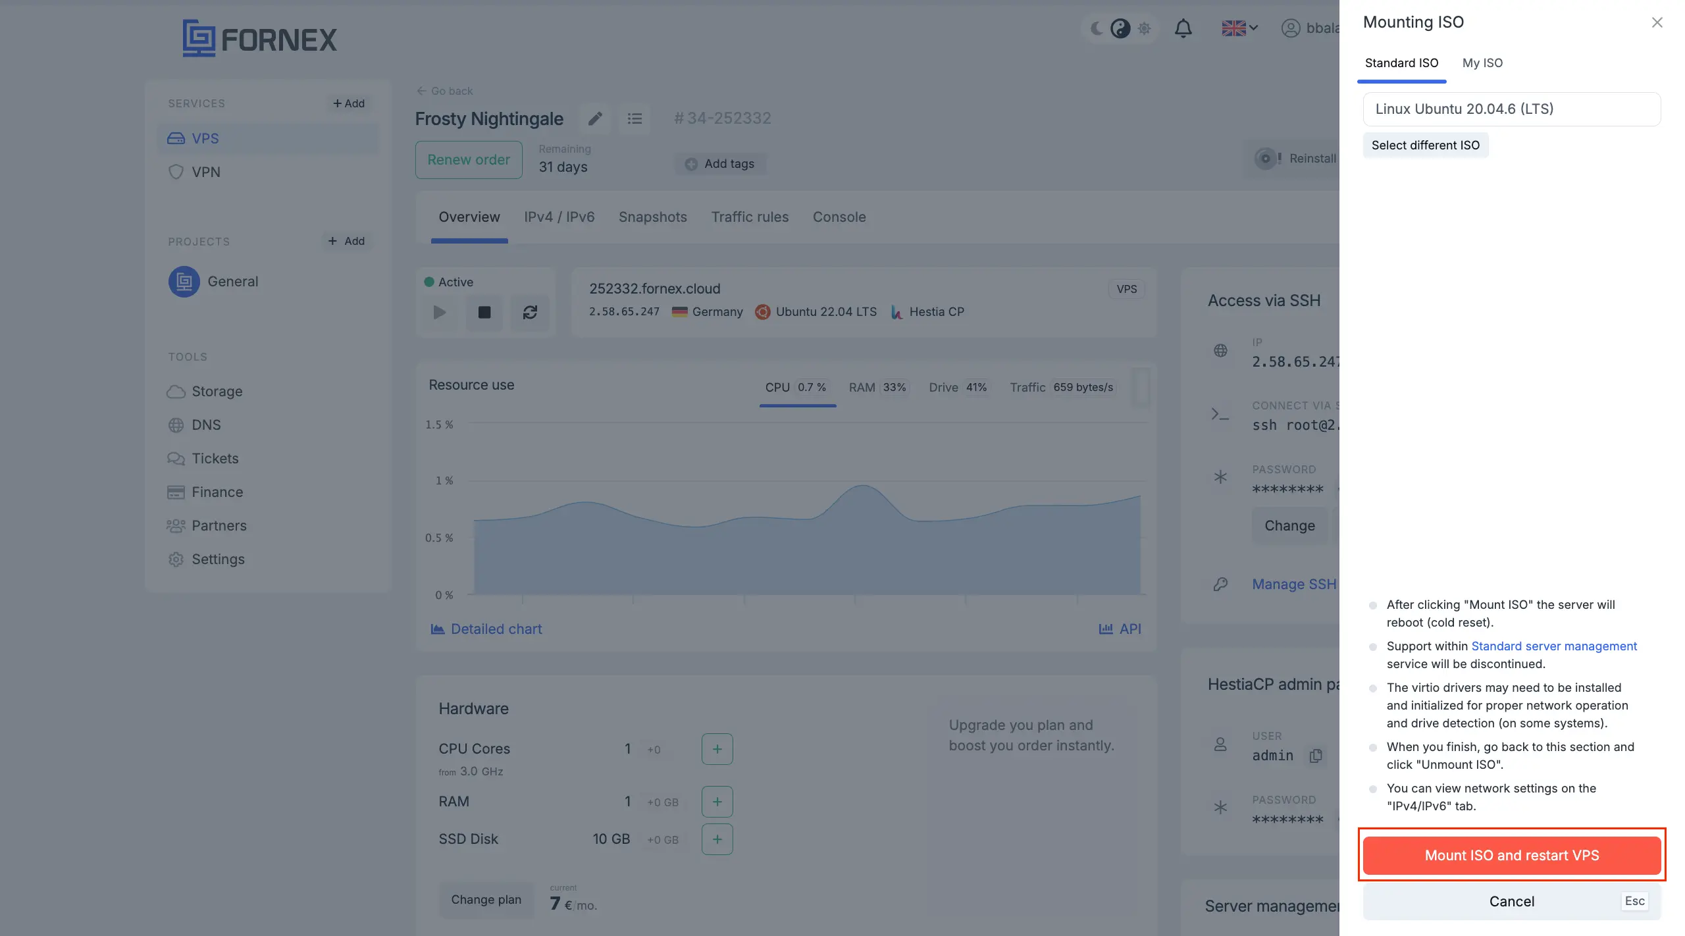Open the notifications bell
The height and width of the screenshot is (936, 1685).
pyautogui.click(x=1183, y=28)
